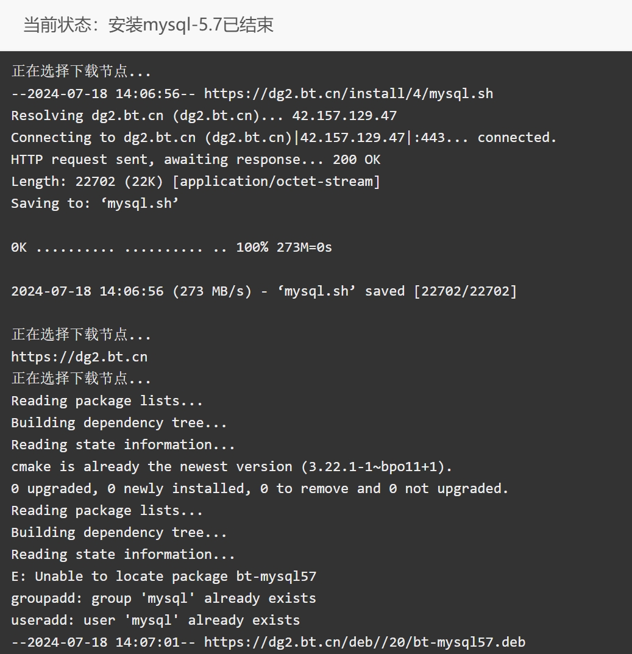Click the 100% 273M=0s progress line
This screenshot has width=632, height=654.
(x=171, y=247)
